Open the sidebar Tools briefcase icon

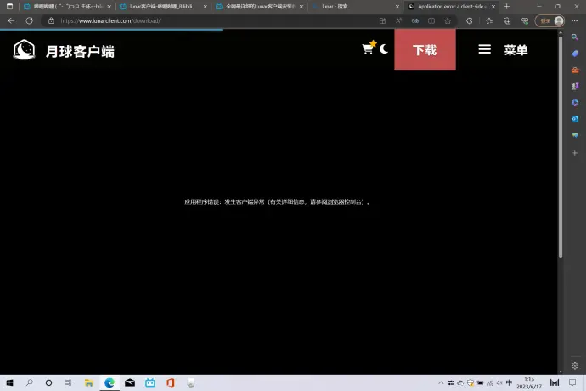pyautogui.click(x=575, y=70)
